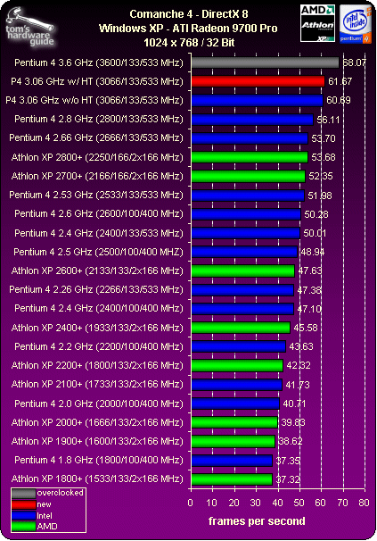Click the 56.11 value

[x=328, y=120]
